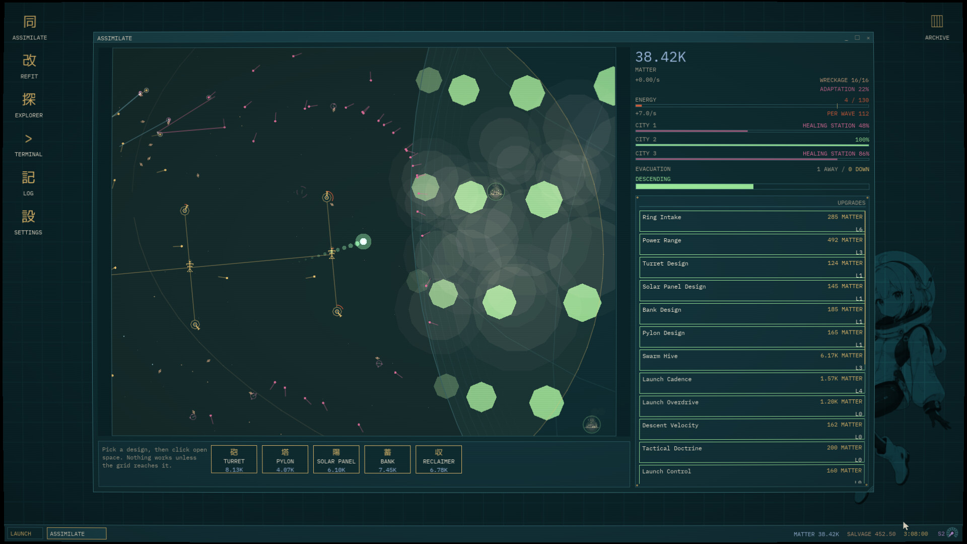The image size is (967, 544).
Task: Select the Reclaimer design button
Action: [x=439, y=459]
